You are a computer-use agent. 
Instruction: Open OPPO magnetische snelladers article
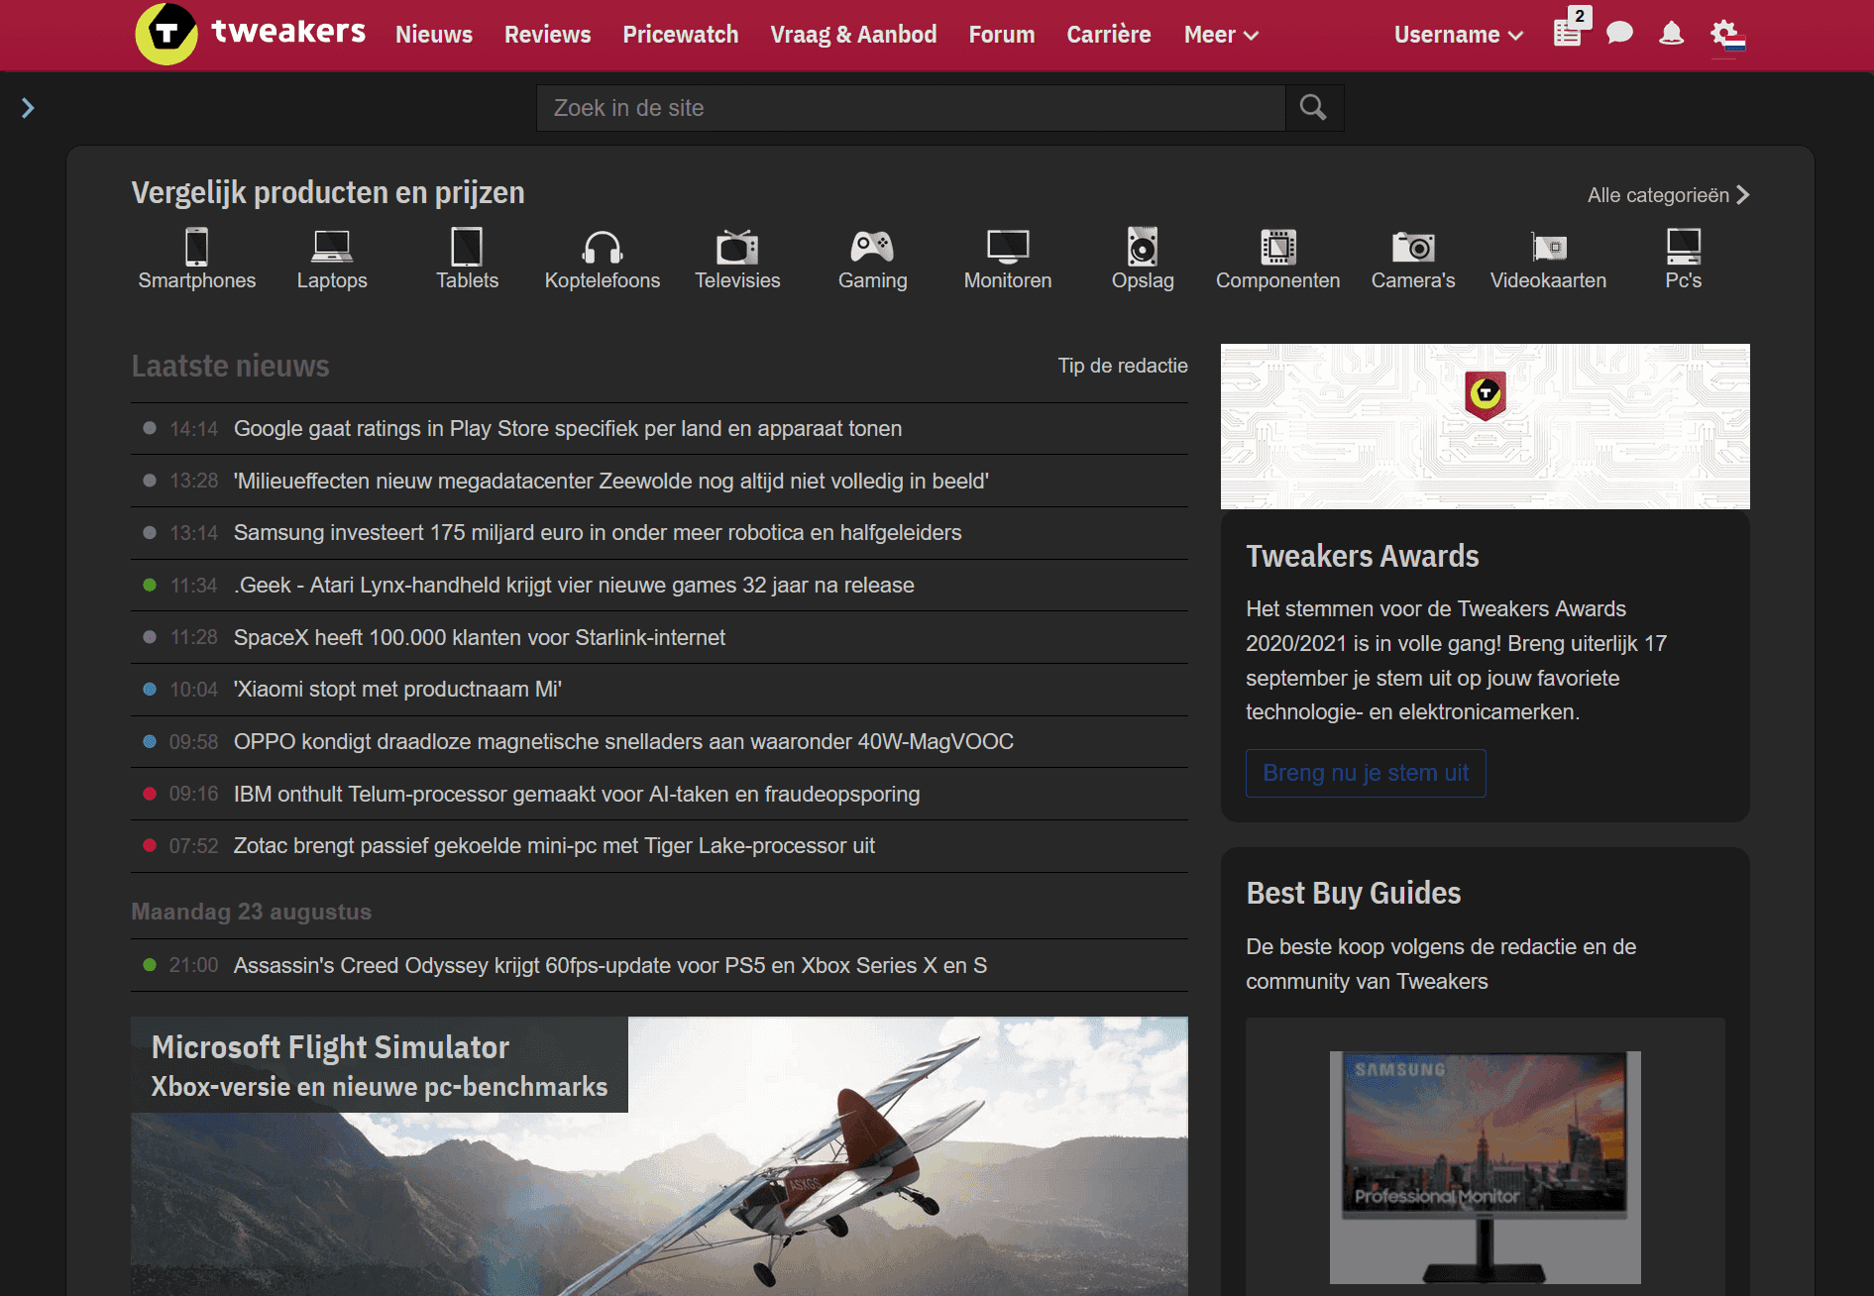pyautogui.click(x=623, y=742)
